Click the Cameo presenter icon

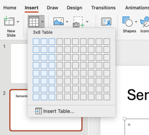(106, 22)
